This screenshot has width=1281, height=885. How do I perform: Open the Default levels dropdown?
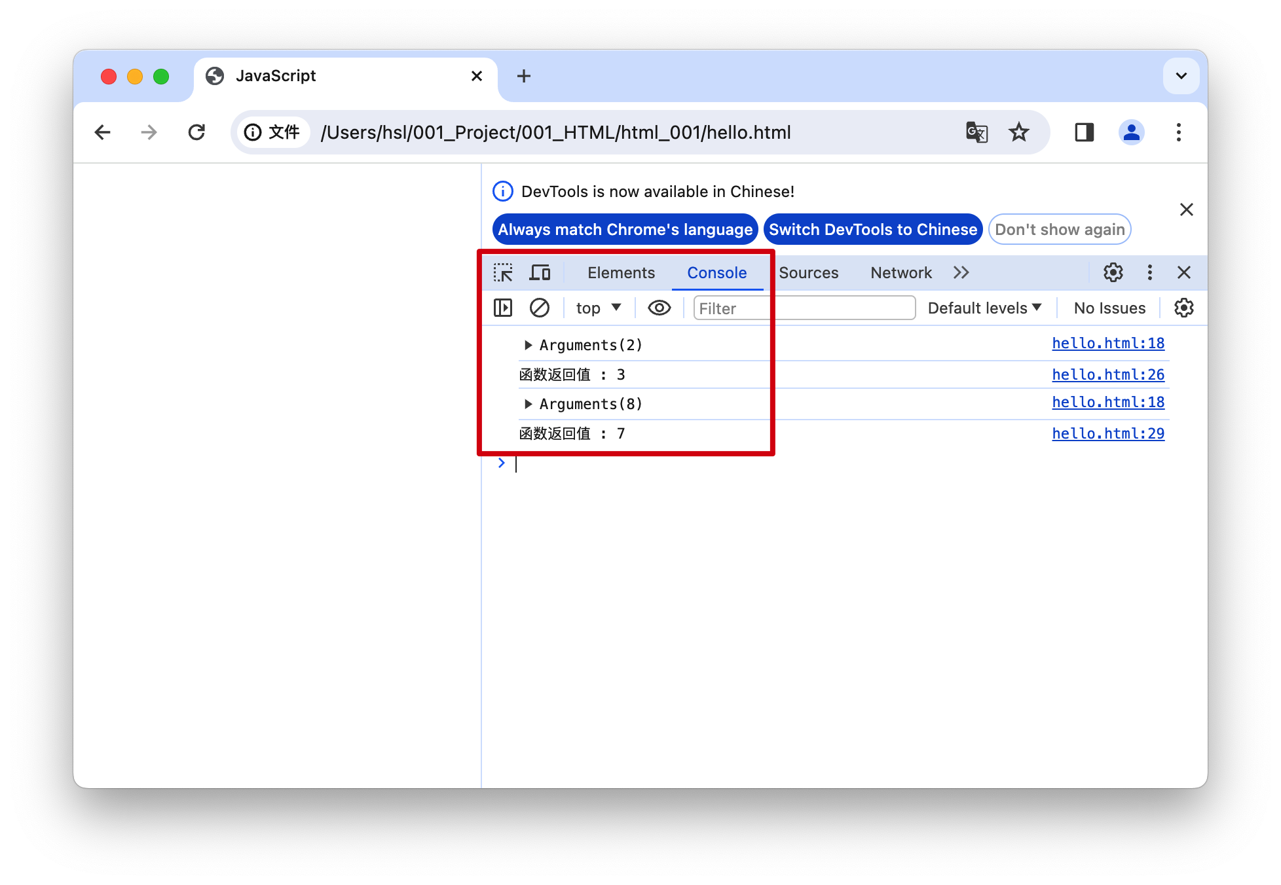(984, 308)
